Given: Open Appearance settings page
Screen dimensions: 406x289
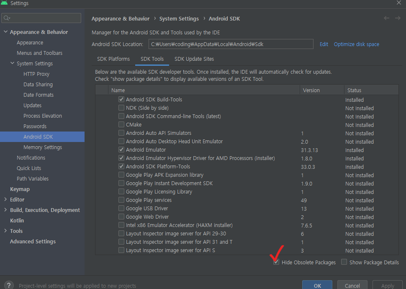Looking at the screenshot, I should [30, 42].
